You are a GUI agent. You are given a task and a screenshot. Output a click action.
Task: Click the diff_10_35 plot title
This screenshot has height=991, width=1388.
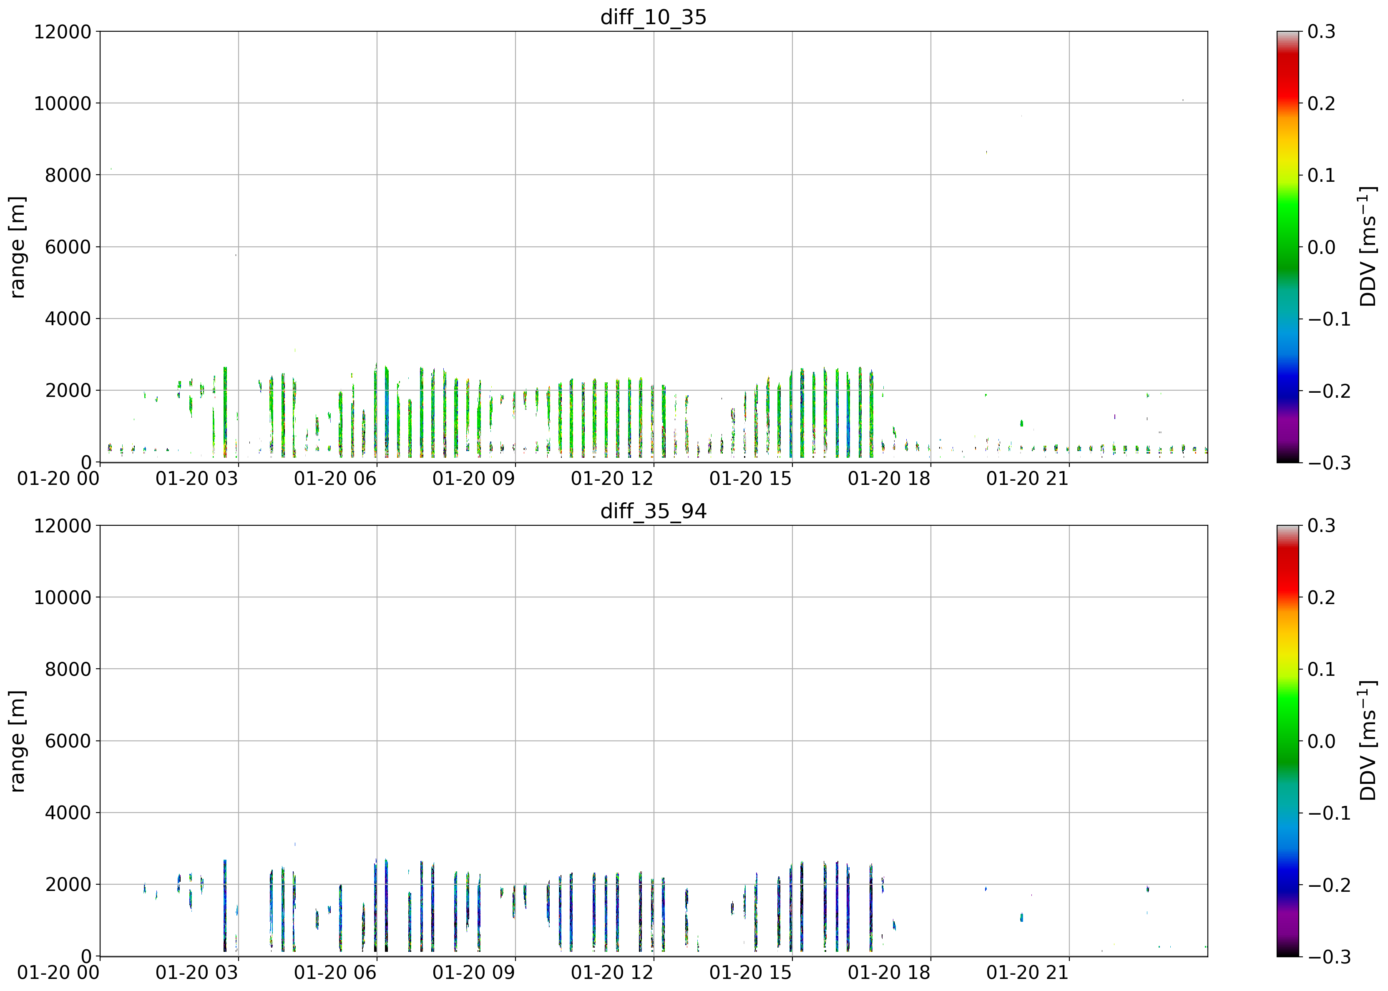pyautogui.click(x=653, y=17)
